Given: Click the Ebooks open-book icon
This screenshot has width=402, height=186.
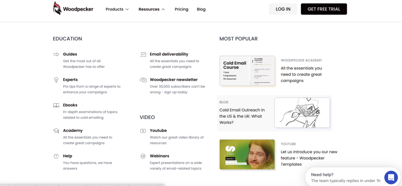Looking at the screenshot, I should click(56, 105).
